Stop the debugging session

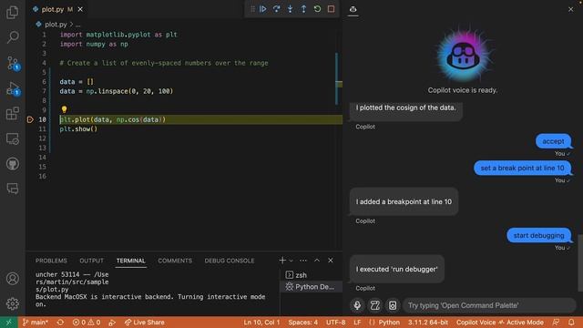pos(331,9)
